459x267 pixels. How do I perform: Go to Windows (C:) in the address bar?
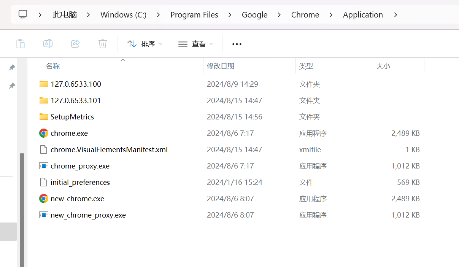(123, 15)
